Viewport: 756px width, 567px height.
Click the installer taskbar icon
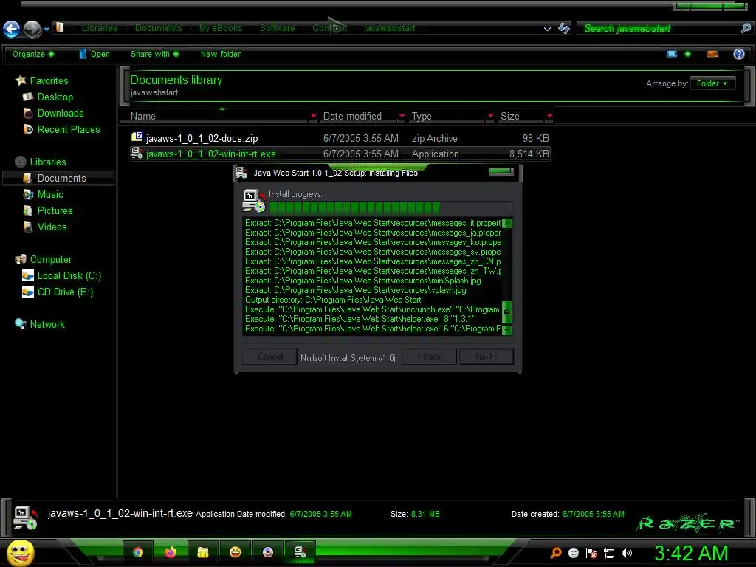pos(300,552)
